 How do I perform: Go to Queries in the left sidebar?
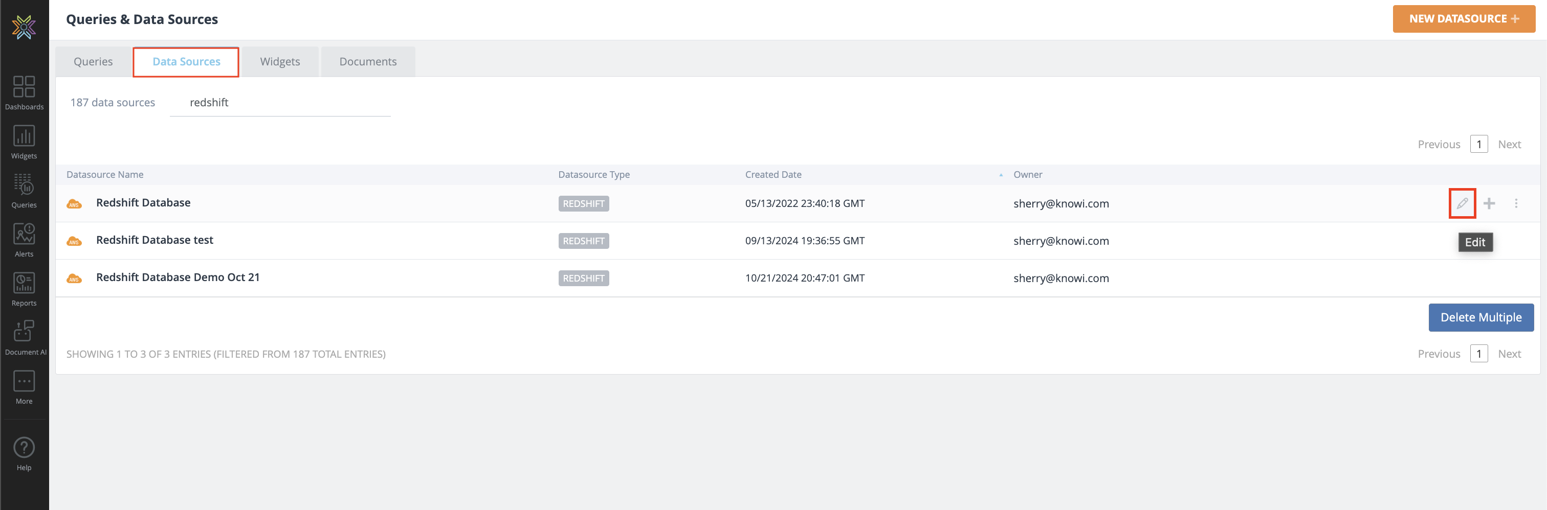click(24, 191)
